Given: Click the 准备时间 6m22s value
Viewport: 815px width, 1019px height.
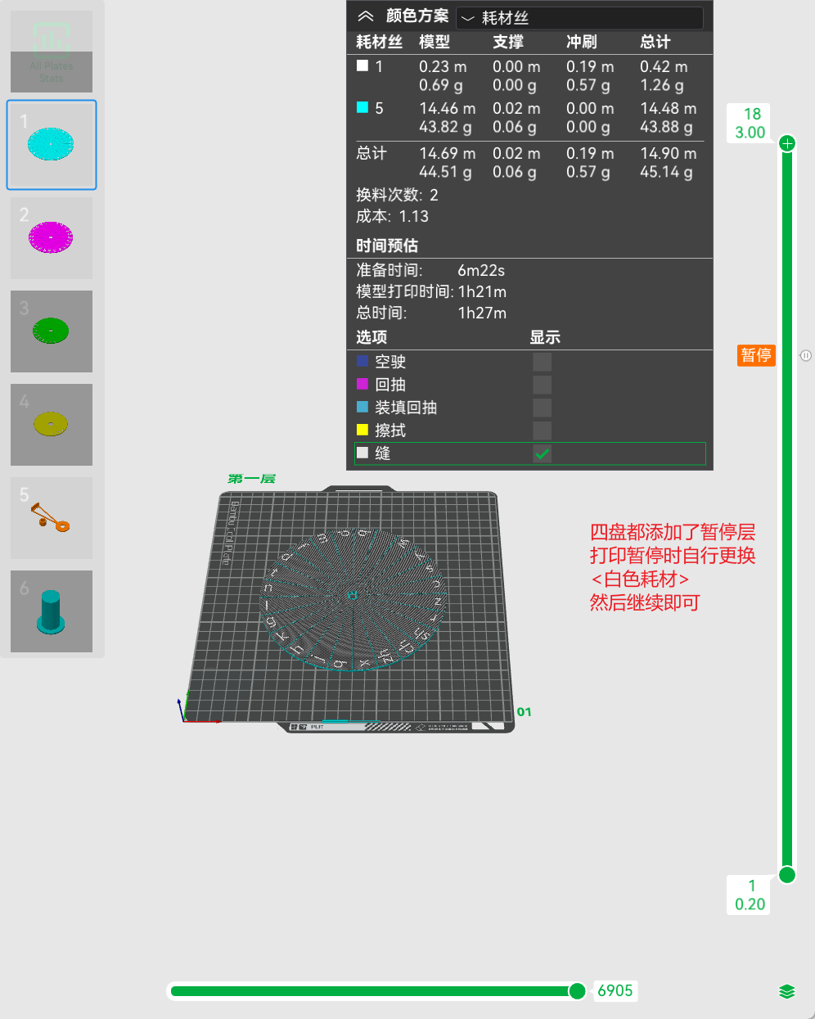Looking at the screenshot, I should click(x=481, y=270).
